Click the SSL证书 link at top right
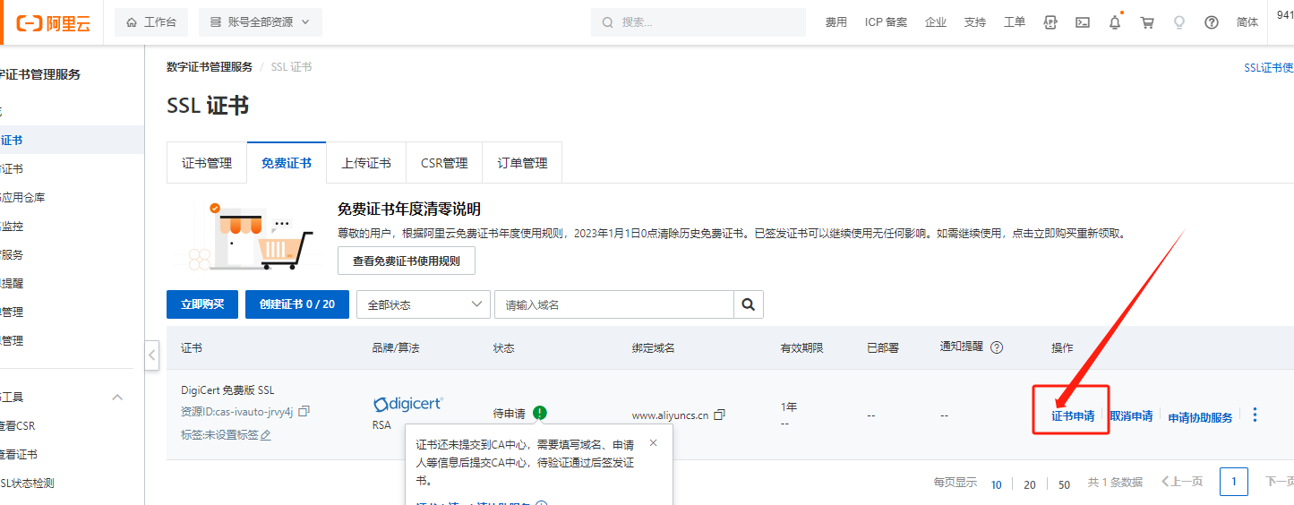 (x=1269, y=68)
